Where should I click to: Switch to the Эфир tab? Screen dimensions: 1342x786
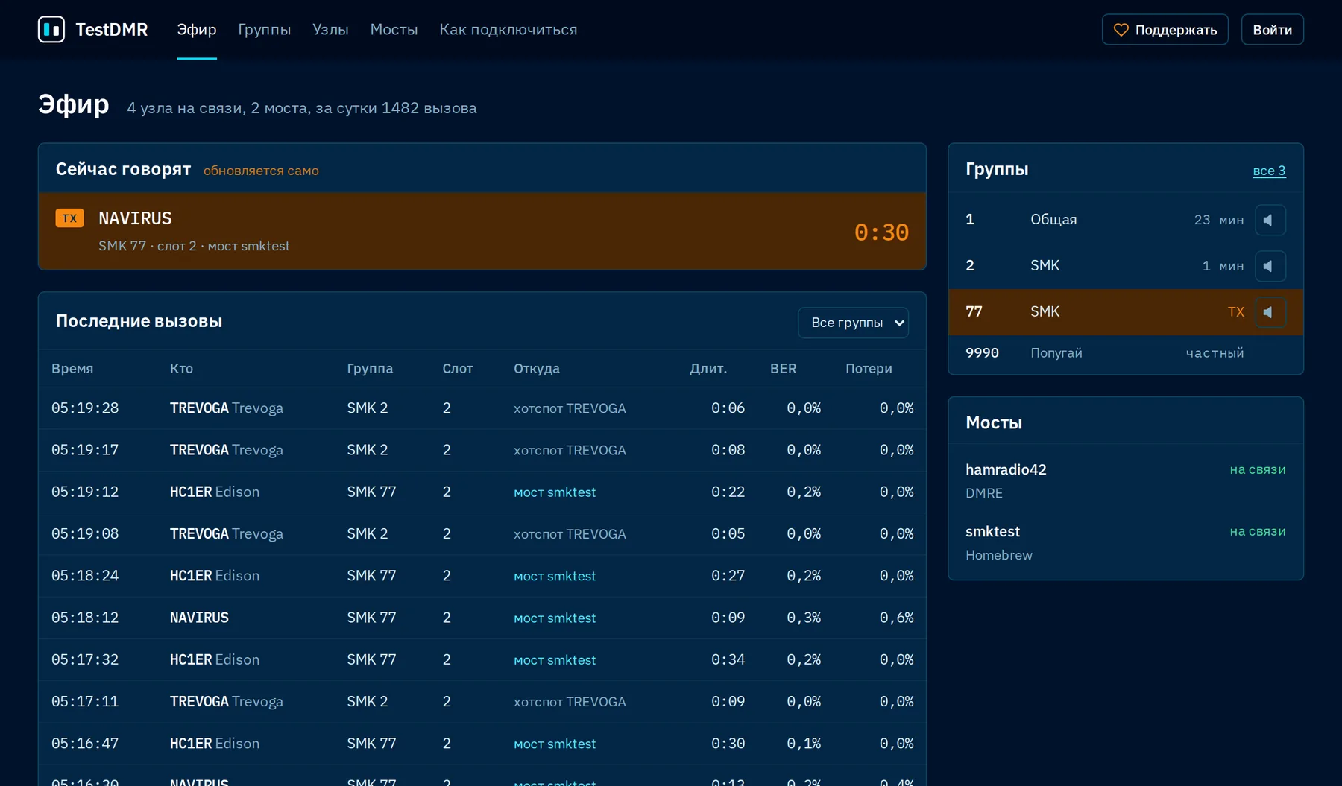tap(197, 30)
